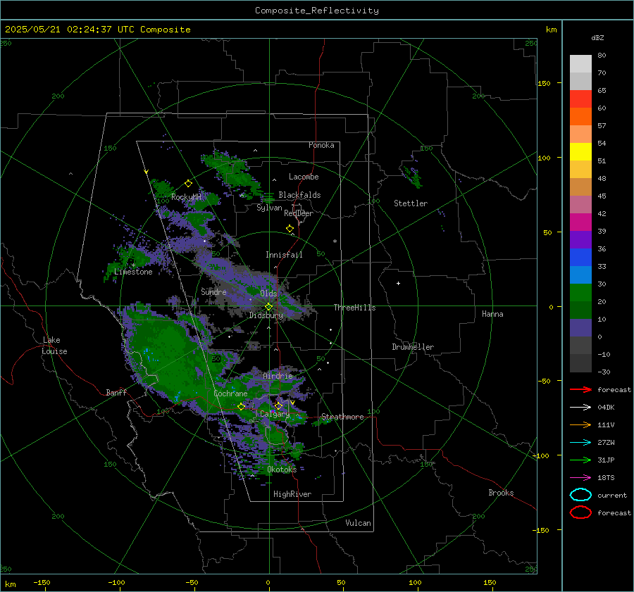Click the Strathmore label
Image resolution: width=634 pixels, height=592 pixels.
point(343,417)
